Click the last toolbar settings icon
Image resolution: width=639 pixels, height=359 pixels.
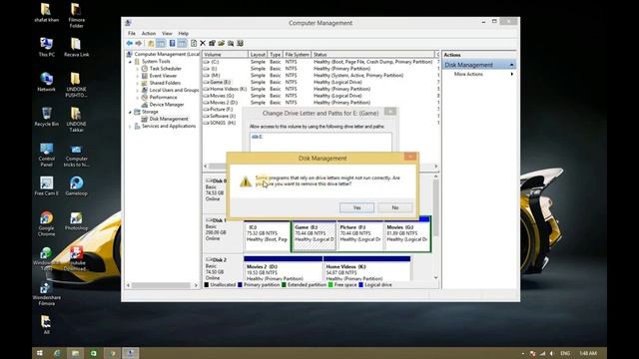[240, 43]
